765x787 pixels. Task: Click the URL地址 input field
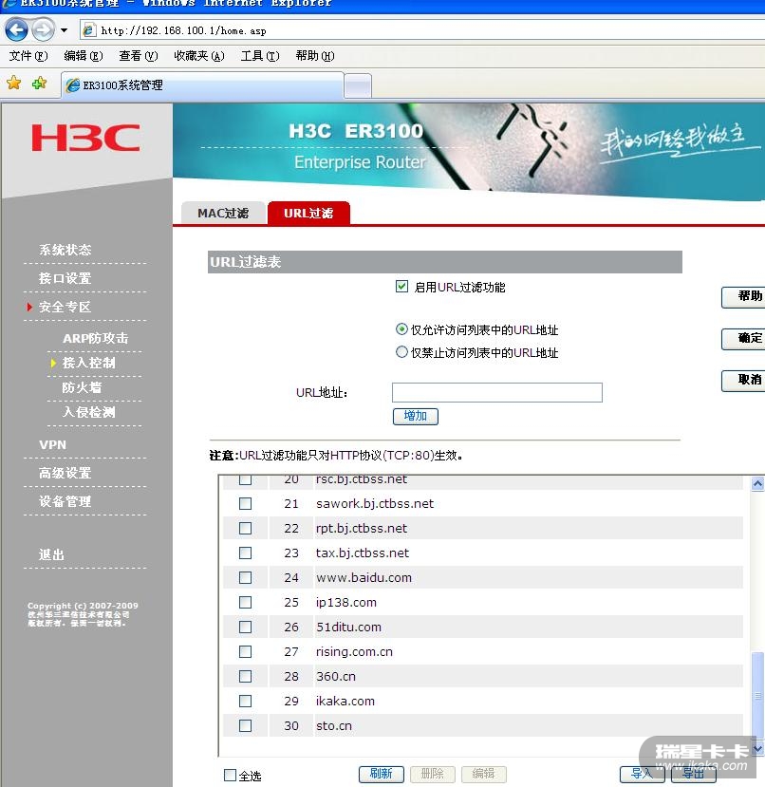[497, 392]
